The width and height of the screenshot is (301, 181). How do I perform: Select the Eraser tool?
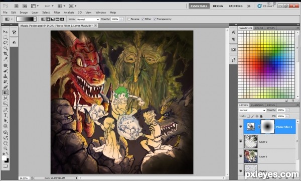6,87
